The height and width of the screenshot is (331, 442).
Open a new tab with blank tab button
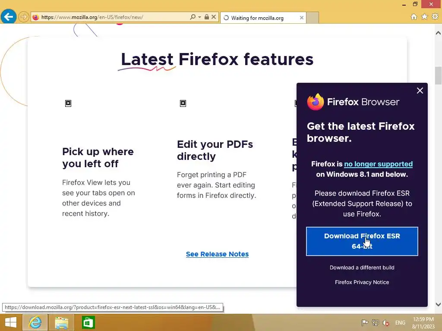tap(313, 18)
